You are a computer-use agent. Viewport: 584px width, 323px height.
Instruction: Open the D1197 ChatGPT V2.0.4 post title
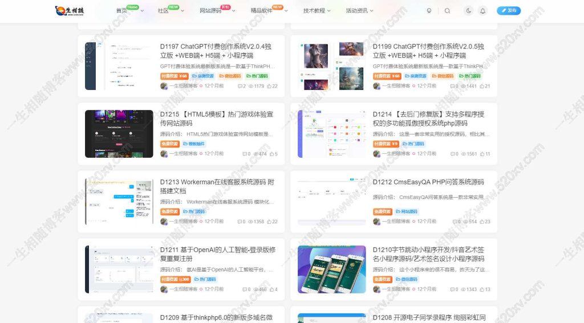pos(216,51)
